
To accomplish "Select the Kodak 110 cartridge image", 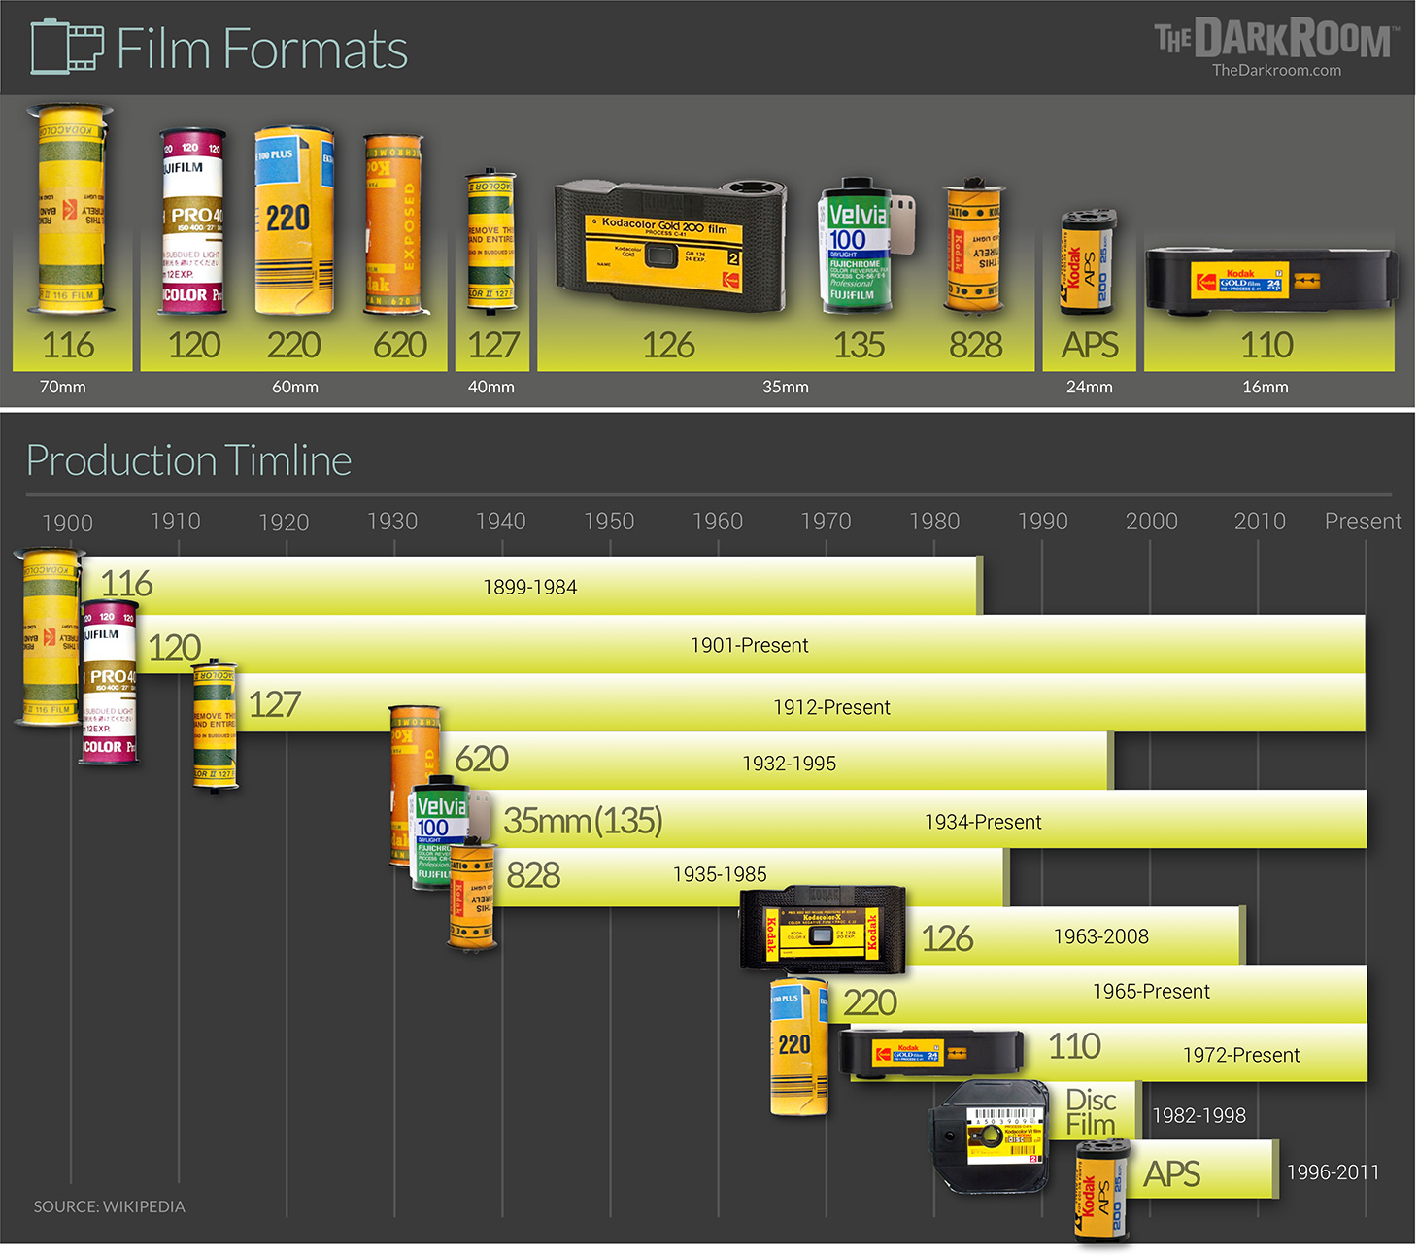I will (x=1270, y=282).
